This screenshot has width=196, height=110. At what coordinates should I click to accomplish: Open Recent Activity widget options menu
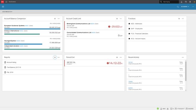(x=183, y=57)
